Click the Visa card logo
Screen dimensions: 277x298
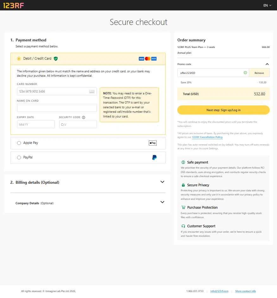tap(141, 59)
